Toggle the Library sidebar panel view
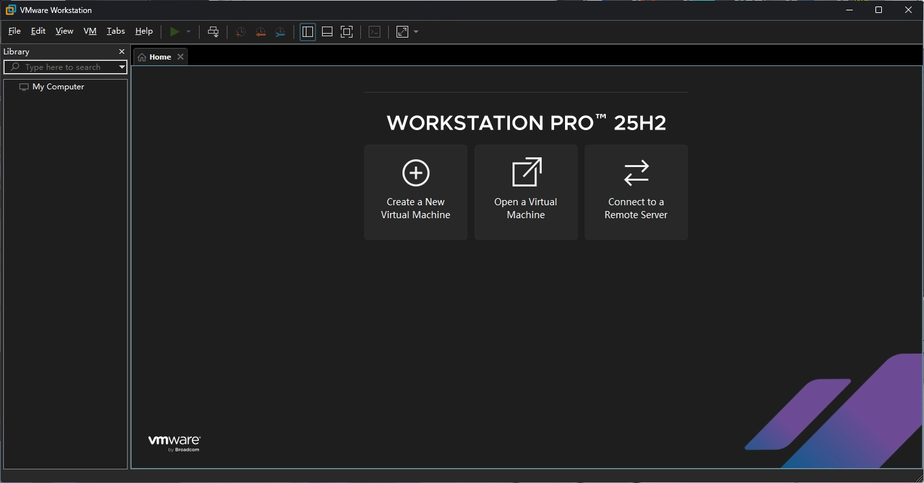The image size is (924, 483). (x=308, y=32)
